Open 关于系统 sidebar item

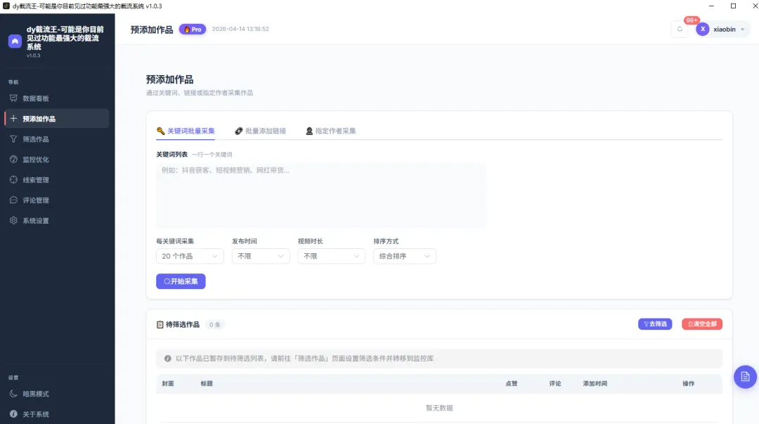[57, 414]
